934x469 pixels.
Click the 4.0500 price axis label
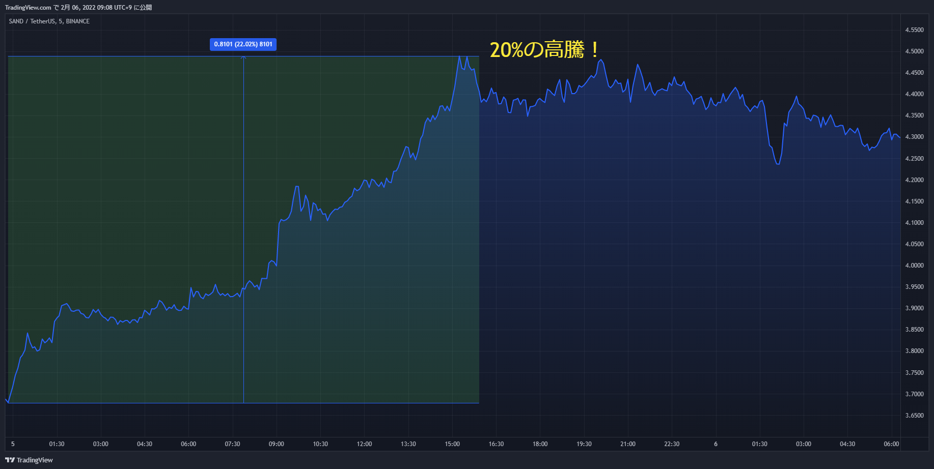914,244
